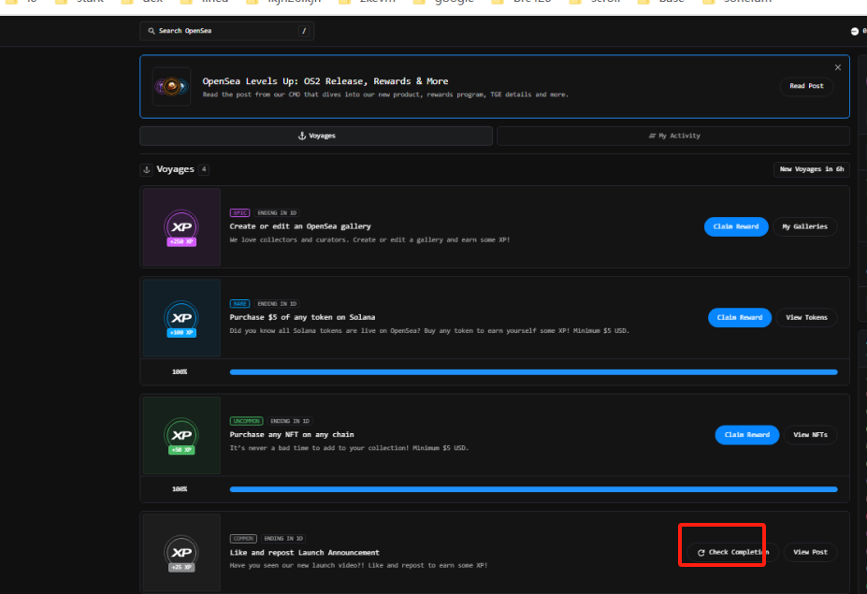Click the UNCOMMON rarity tag
The image size is (867, 594).
pyautogui.click(x=247, y=421)
